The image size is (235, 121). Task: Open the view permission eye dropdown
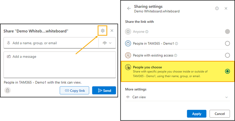pyautogui.click(x=107, y=43)
